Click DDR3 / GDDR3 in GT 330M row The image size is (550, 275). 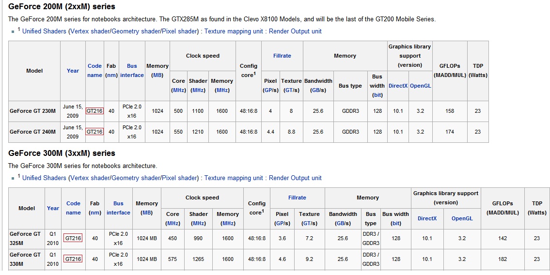(x=371, y=259)
